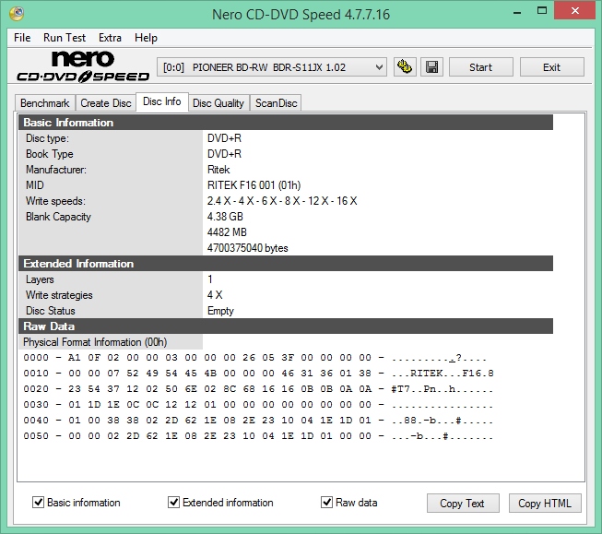Viewport: 602px width, 534px height.
Task: Click the Raw Data section header
Action: pyautogui.click(x=286, y=326)
